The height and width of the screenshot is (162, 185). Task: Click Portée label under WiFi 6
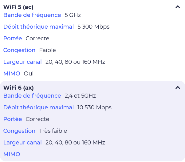coord(13,119)
